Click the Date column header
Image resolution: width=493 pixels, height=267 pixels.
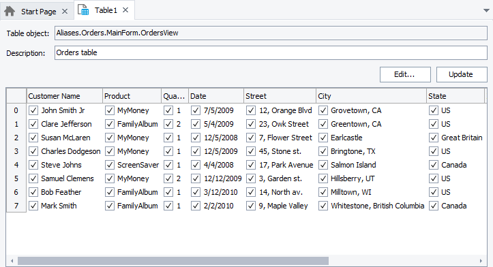(x=216, y=96)
